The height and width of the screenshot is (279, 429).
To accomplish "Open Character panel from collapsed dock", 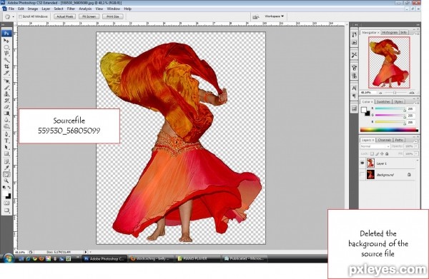I will [x=354, y=88].
